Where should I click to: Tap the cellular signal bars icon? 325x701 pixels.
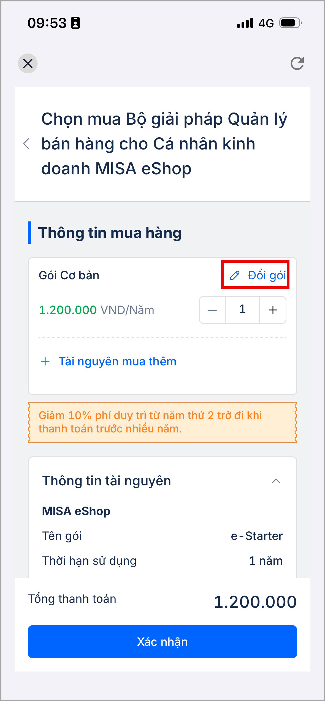tap(245, 23)
